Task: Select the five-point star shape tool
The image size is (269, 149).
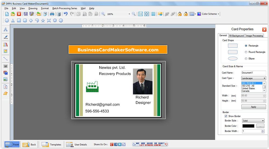Action: click(x=43, y=21)
